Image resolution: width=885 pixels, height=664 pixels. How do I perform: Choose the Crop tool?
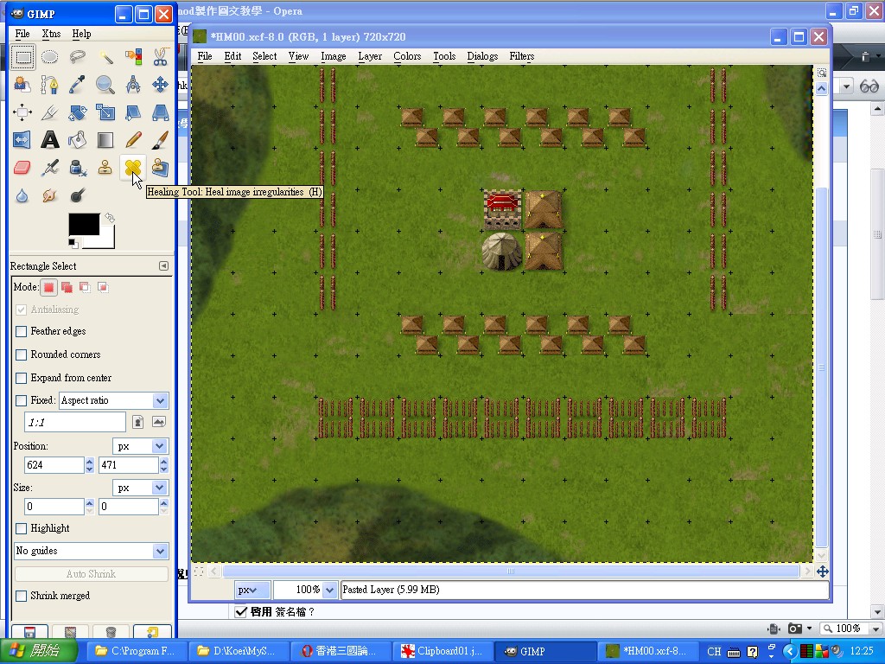49,112
